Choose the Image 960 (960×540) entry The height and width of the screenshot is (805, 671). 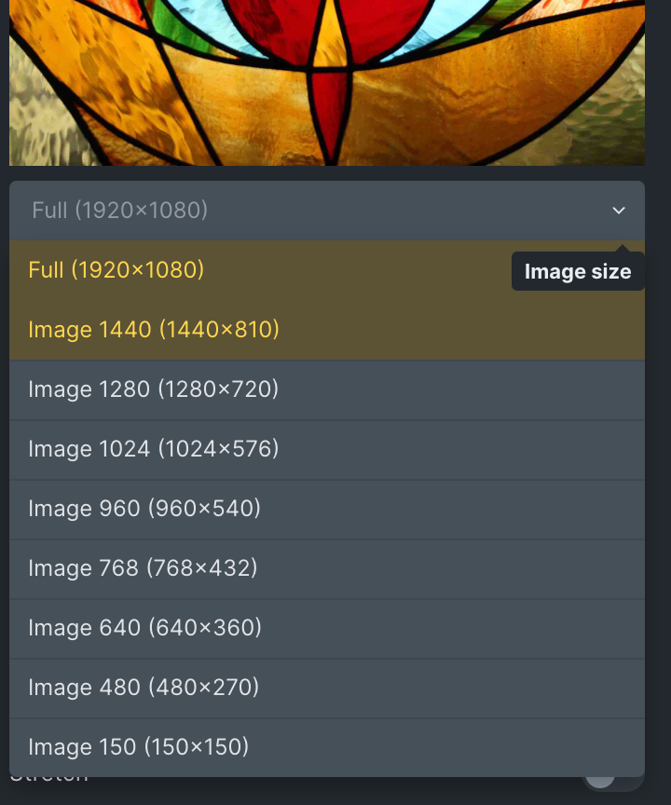click(327, 509)
